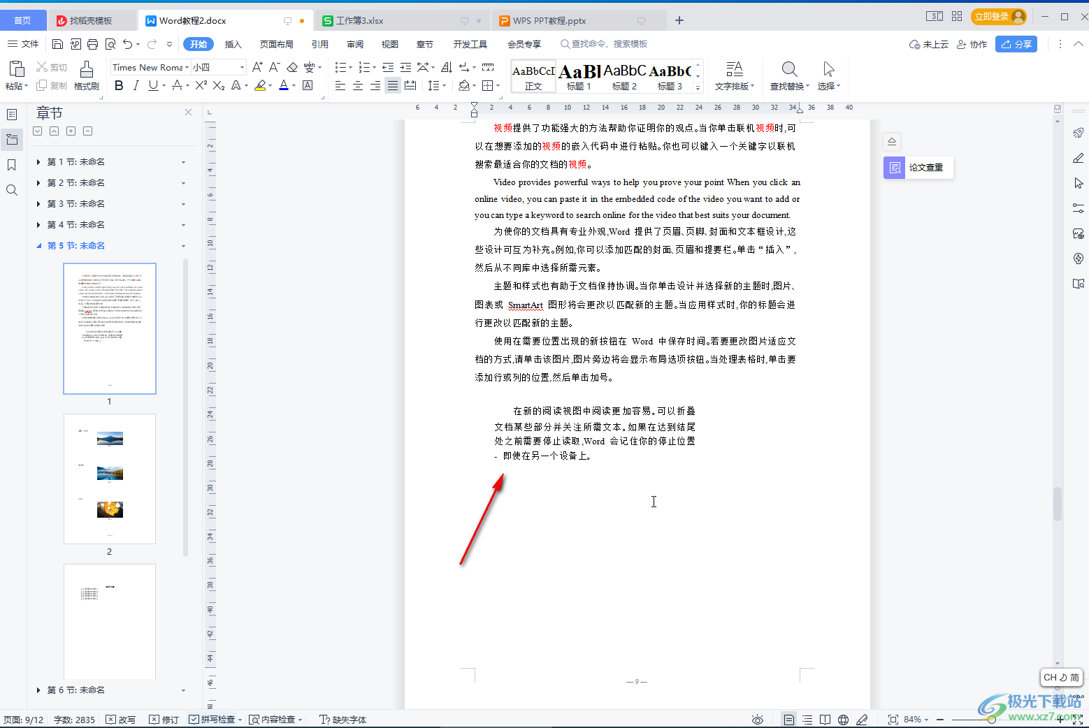Toggle fit-to-page zoom button

(893, 720)
